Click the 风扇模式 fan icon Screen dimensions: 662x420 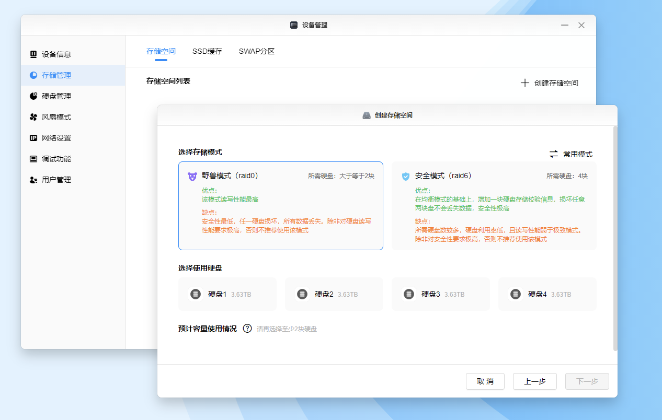[x=33, y=117]
